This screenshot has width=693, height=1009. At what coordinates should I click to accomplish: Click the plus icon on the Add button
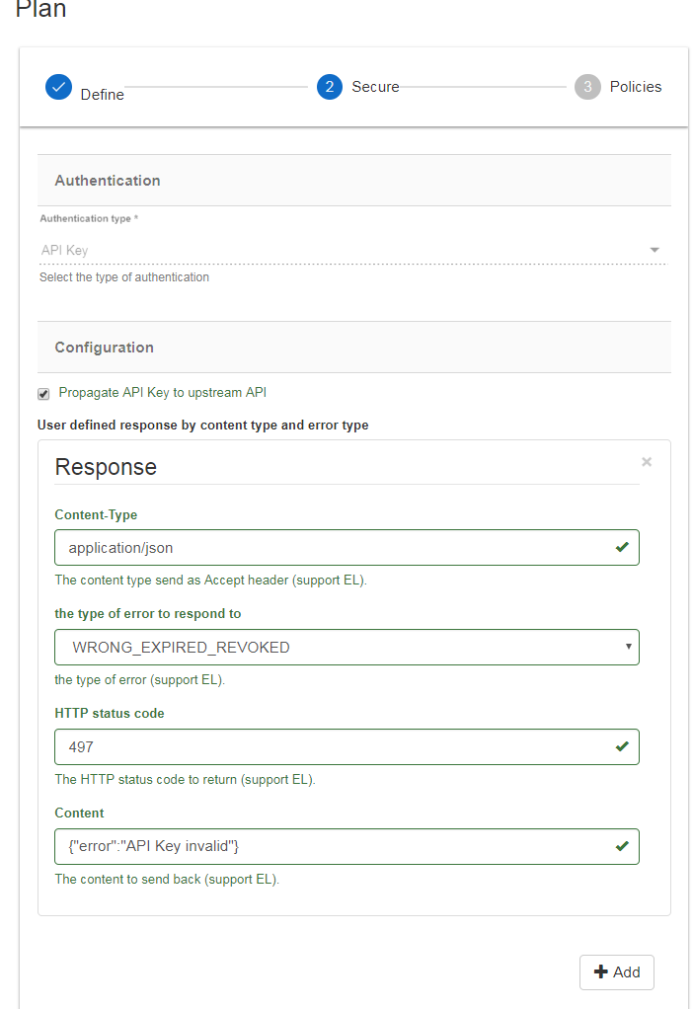[x=602, y=971]
